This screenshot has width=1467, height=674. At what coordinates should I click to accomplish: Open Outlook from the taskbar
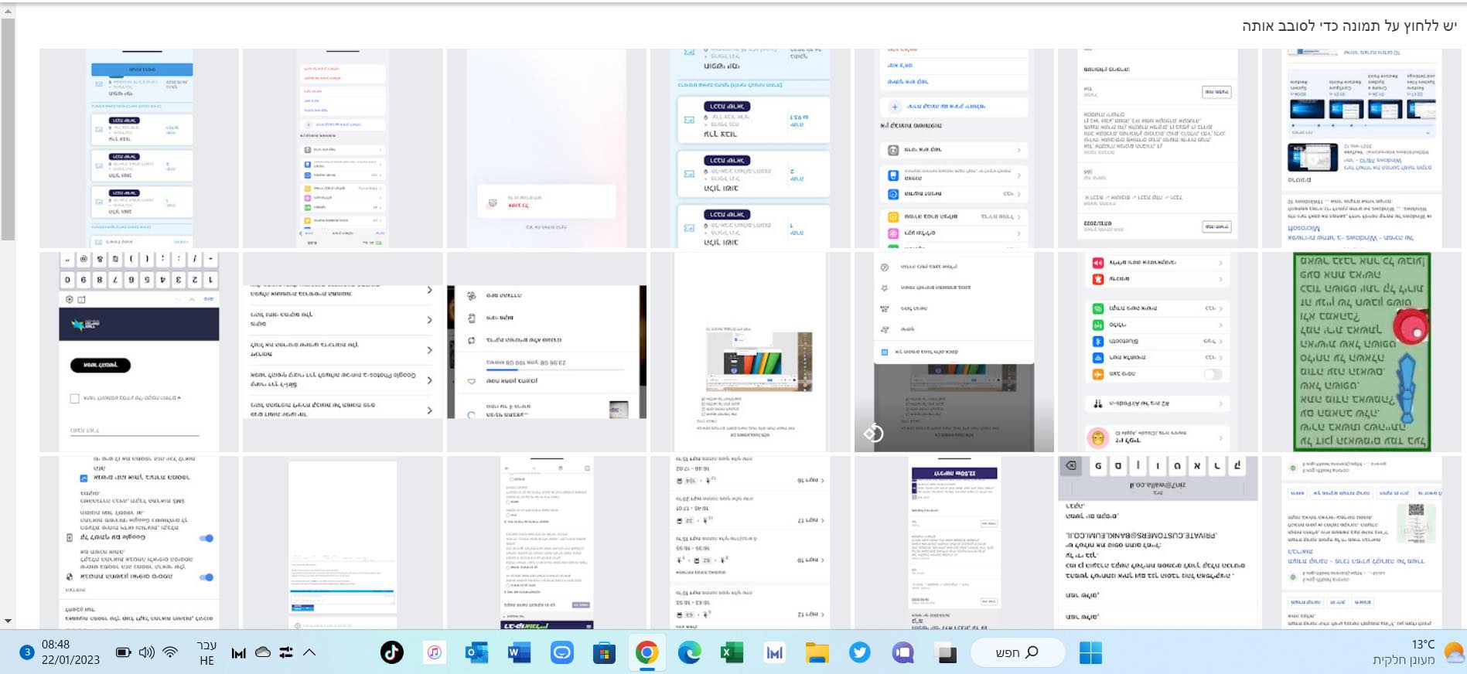click(x=476, y=653)
